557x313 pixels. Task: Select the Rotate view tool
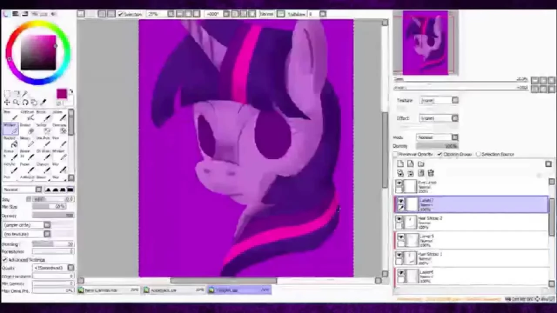click(x=25, y=103)
